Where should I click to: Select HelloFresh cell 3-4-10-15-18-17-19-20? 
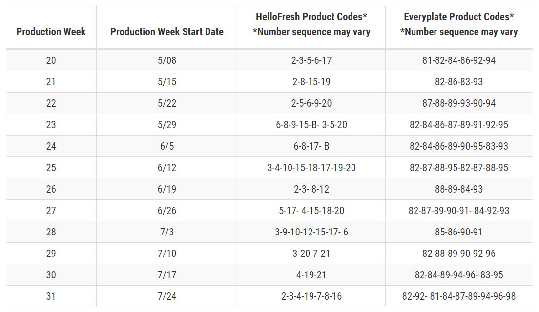pos(311,168)
